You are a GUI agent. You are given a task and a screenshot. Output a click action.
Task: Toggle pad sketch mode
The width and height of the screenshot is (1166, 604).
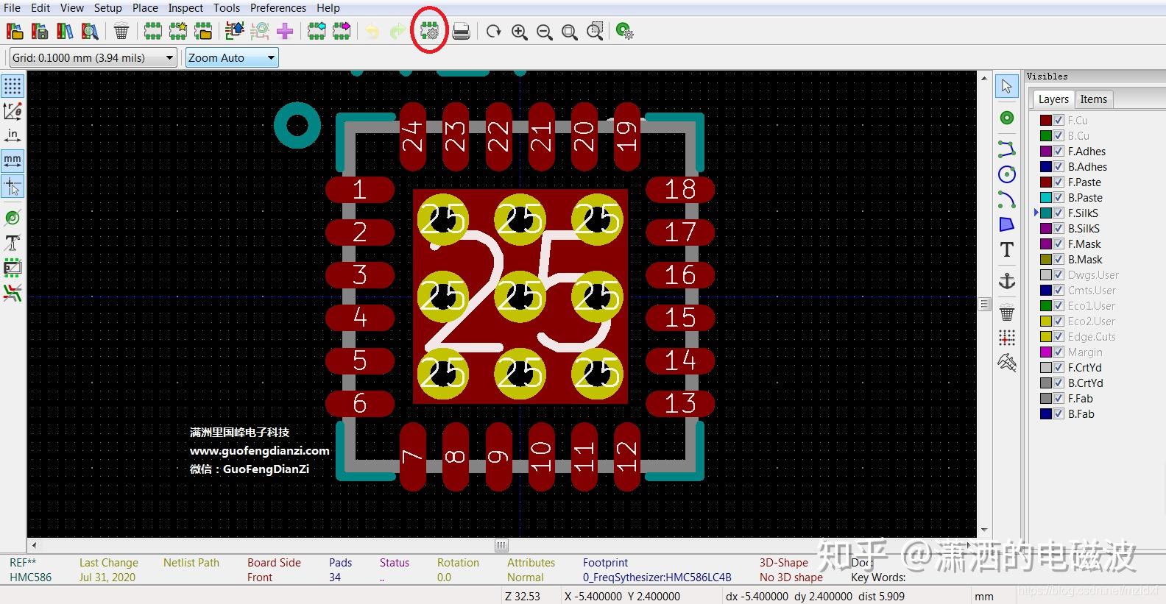(13, 218)
